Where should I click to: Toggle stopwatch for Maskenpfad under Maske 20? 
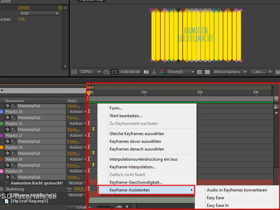[x=7, y=177]
